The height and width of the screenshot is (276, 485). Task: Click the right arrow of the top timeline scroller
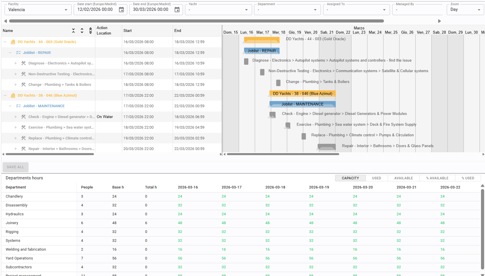(439, 21)
